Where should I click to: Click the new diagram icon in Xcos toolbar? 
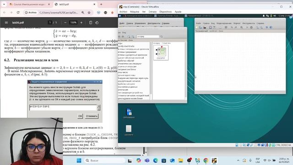point(196,27)
